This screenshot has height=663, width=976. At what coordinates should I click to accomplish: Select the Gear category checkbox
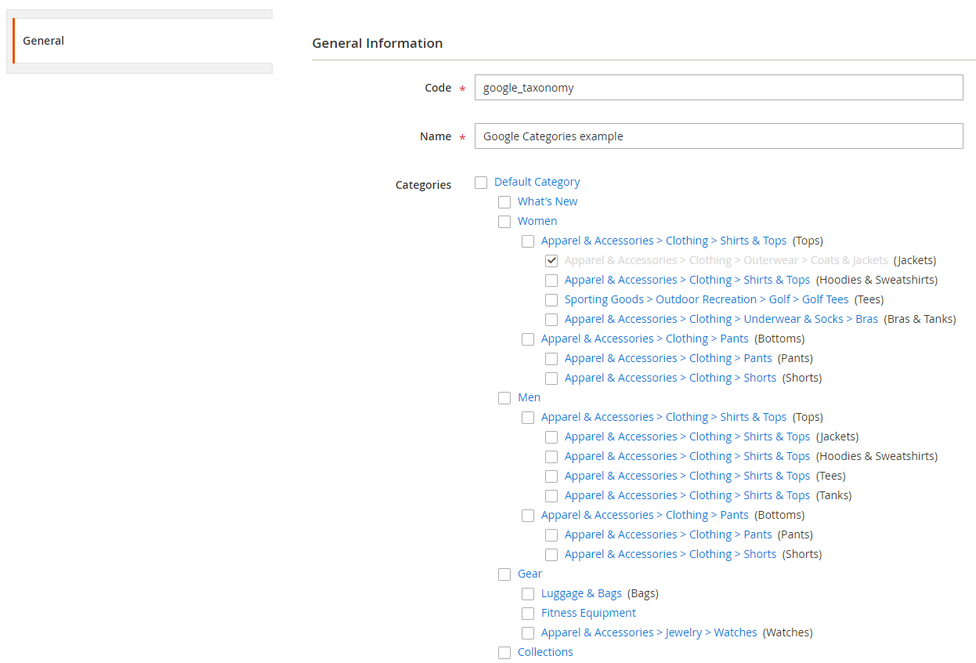(x=504, y=574)
